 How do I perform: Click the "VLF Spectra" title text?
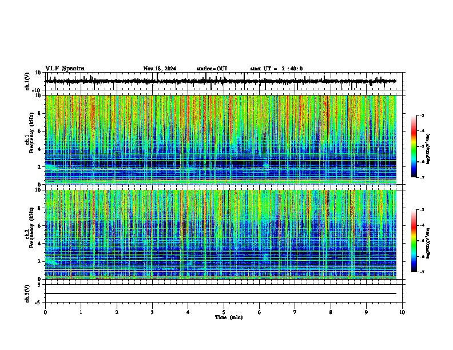point(65,69)
